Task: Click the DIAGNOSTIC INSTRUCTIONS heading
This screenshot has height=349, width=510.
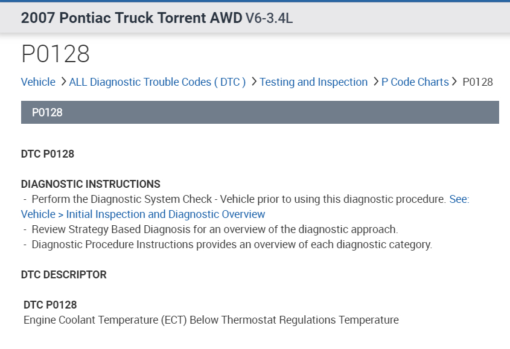Action: pyautogui.click(x=91, y=184)
